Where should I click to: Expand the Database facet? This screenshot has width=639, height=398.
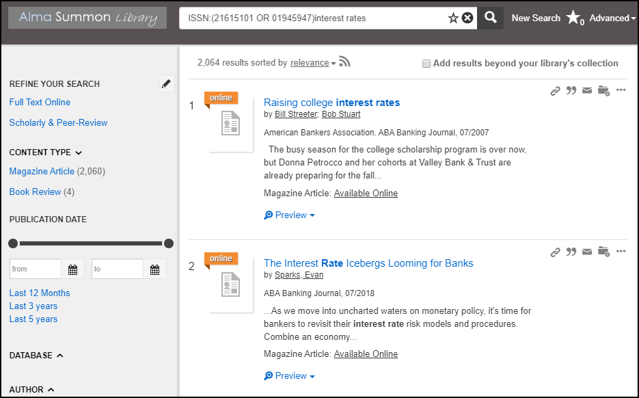point(36,355)
